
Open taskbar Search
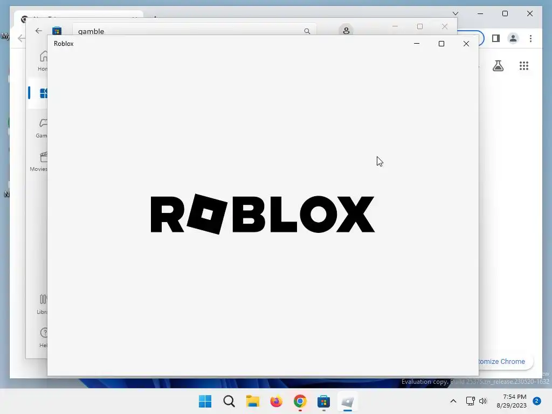click(x=229, y=401)
